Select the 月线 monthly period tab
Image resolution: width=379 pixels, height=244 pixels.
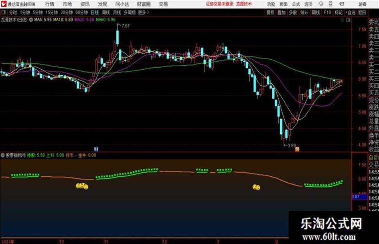coord(117,12)
